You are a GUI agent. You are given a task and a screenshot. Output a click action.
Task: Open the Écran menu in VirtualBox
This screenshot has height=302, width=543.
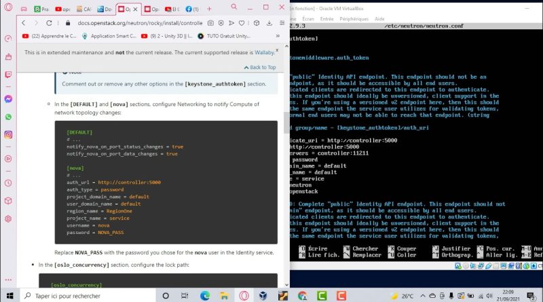pos(308,19)
